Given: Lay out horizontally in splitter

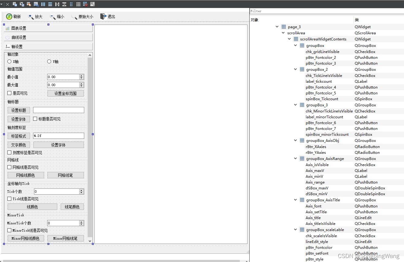Looking at the screenshot, I should 57,4.
